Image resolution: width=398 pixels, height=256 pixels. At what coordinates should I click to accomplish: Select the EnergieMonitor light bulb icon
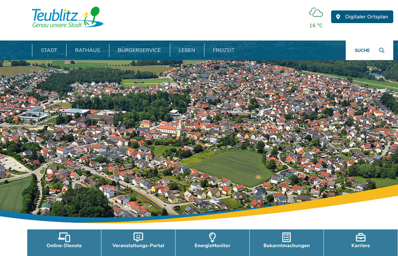(x=212, y=237)
